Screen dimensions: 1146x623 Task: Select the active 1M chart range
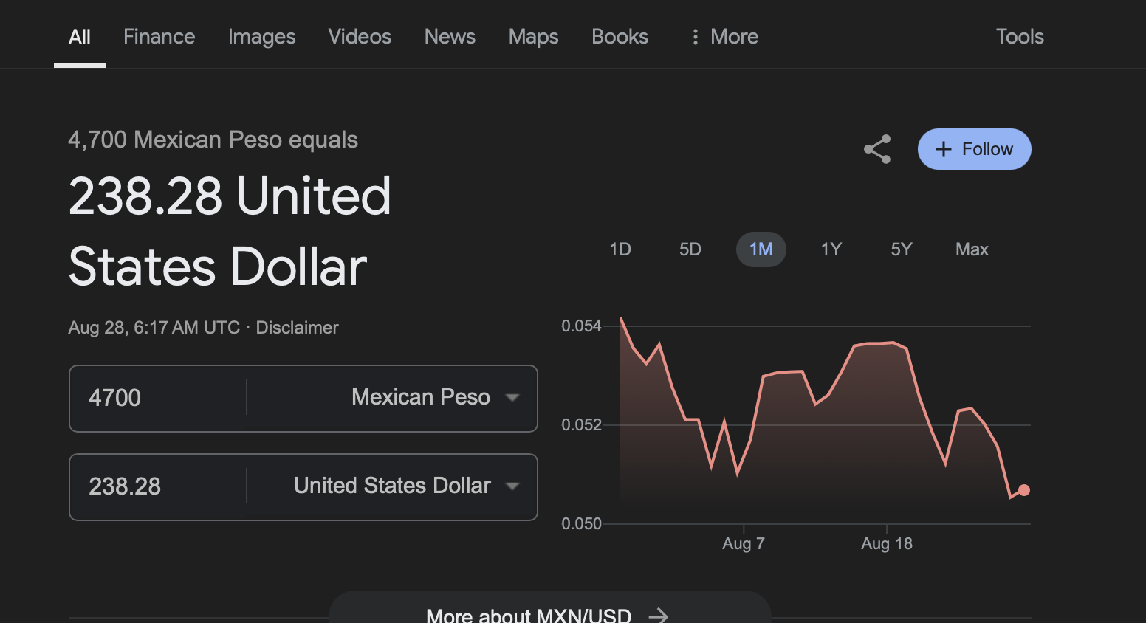761,249
